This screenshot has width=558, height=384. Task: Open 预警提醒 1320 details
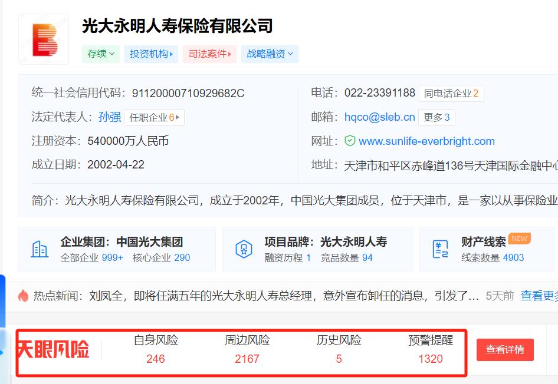coord(431,349)
